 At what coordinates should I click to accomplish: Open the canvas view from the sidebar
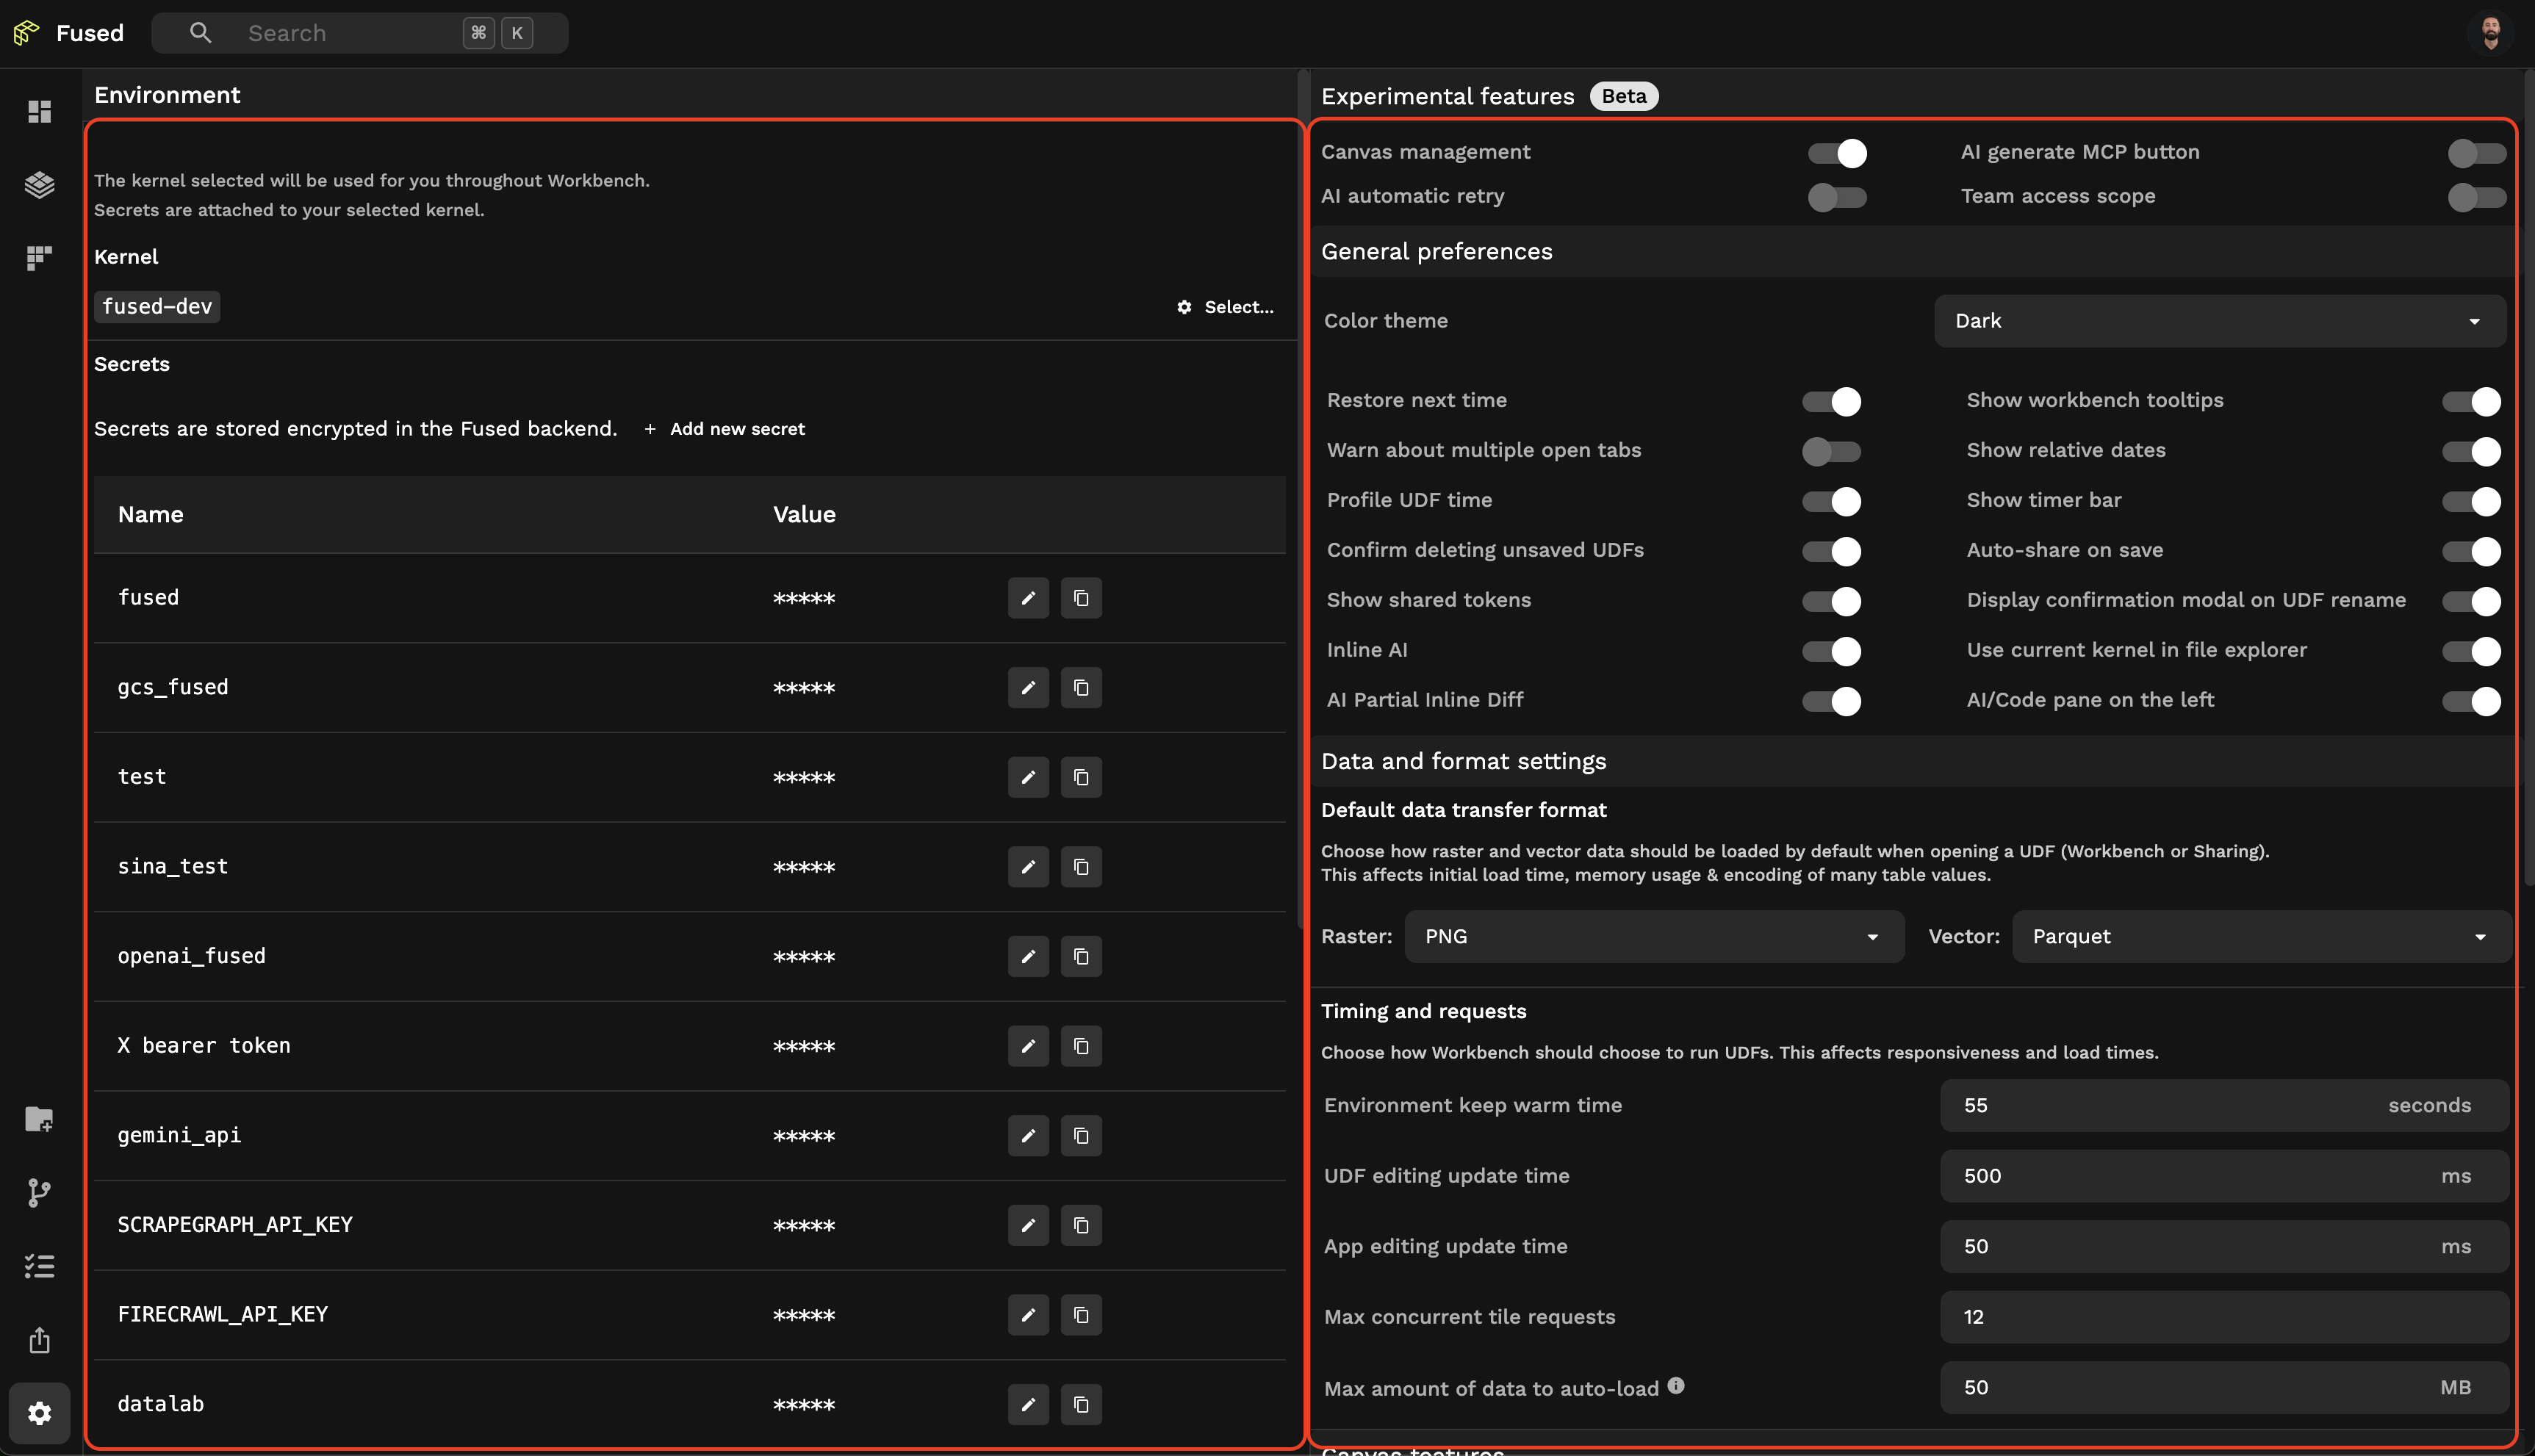pos(39,257)
